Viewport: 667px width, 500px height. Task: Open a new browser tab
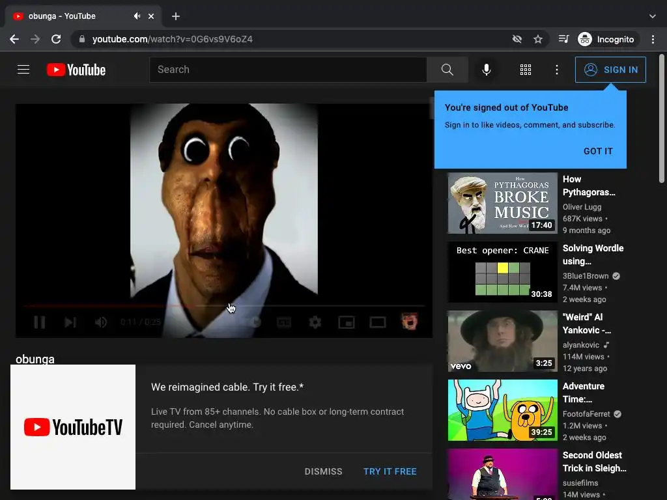coord(176,16)
